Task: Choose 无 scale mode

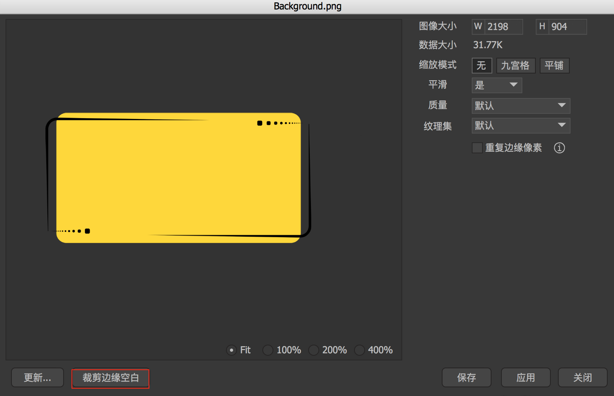Action: click(481, 66)
